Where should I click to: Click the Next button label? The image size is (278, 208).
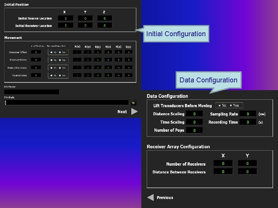point(122,112)
